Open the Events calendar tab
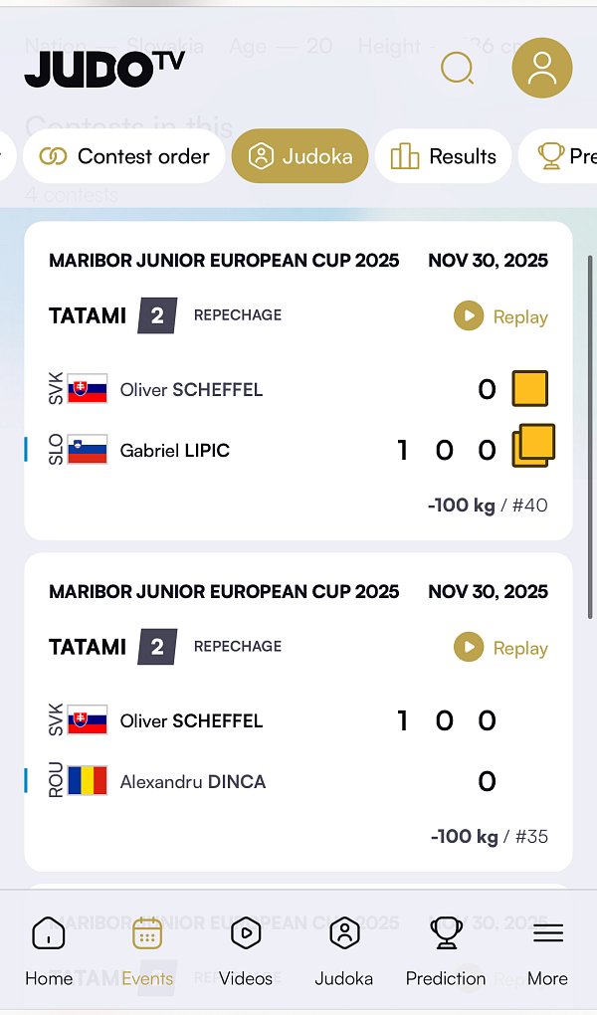 click(x=147, y=950)
